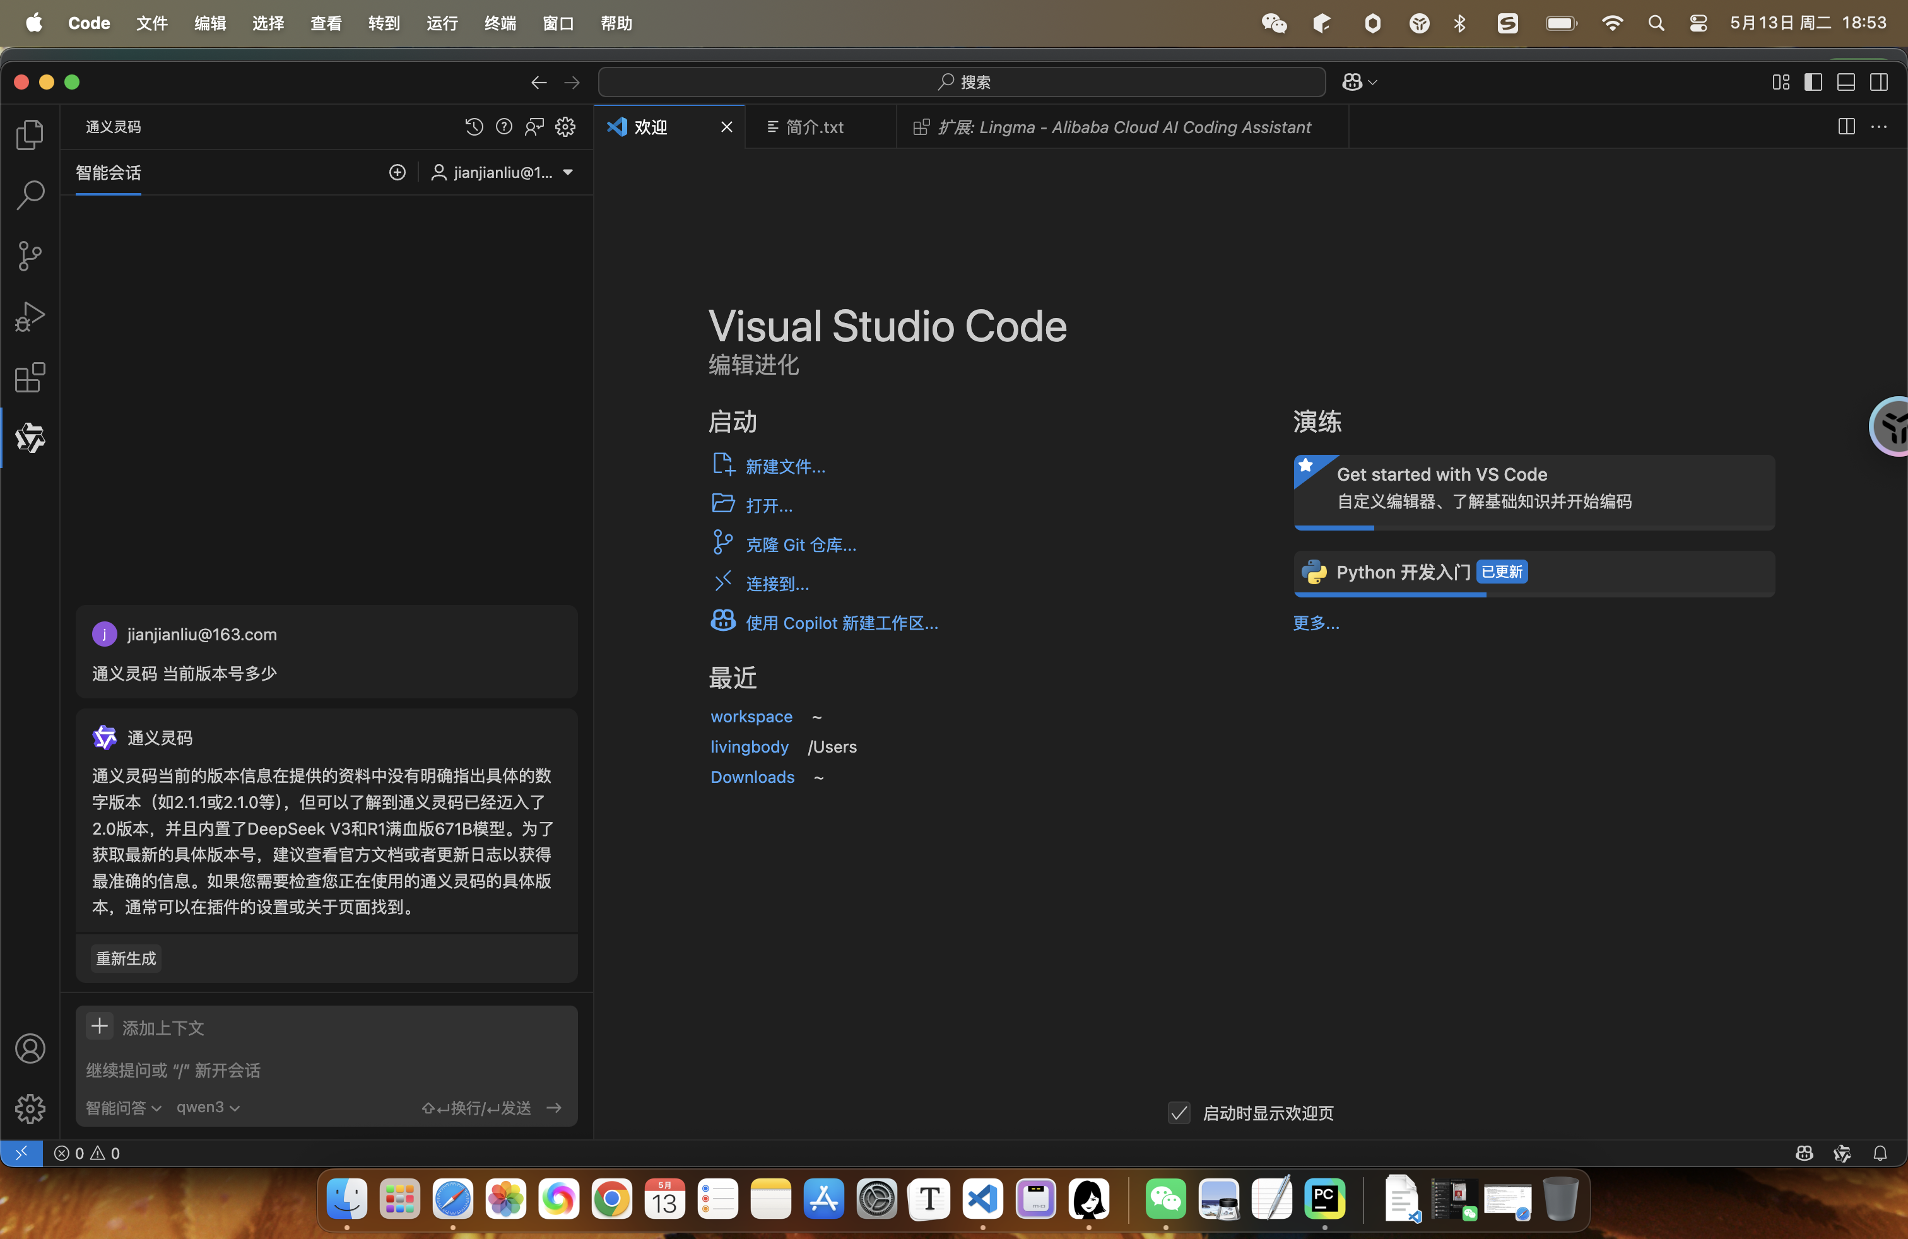
Task: Toggle the bottom panel layout button
Action: [1846, 82]
